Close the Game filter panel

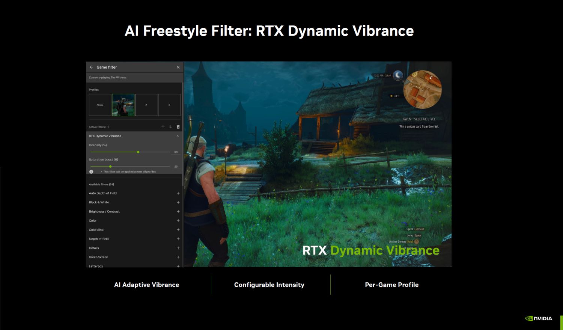[178, 67]
